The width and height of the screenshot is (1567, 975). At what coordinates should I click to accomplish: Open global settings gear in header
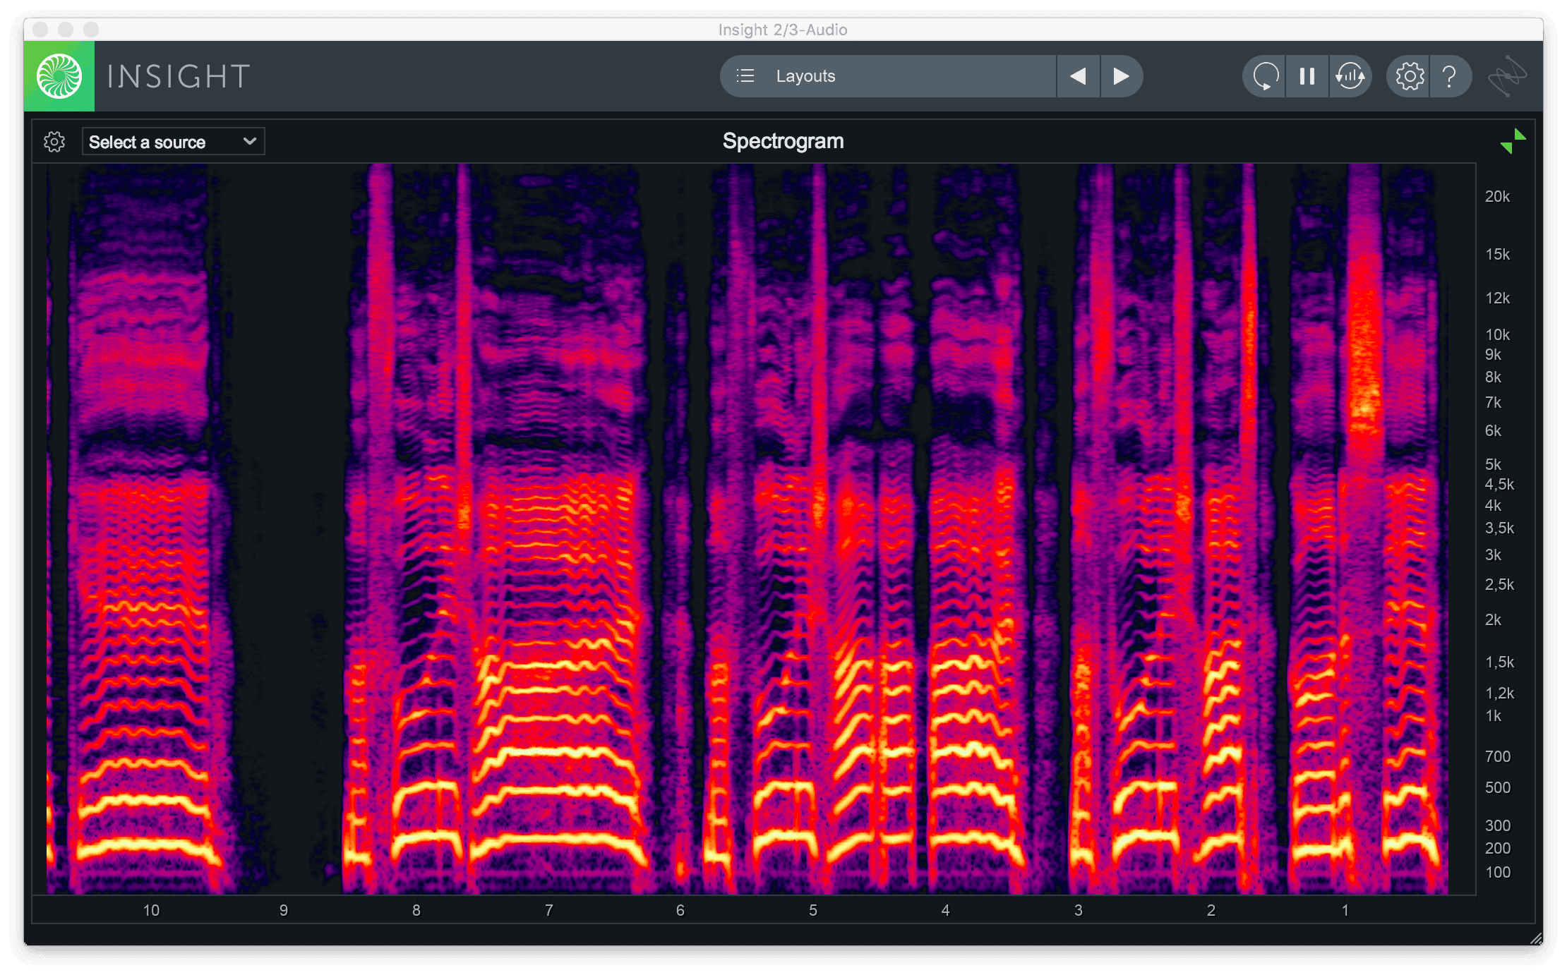pos(1410,76)
